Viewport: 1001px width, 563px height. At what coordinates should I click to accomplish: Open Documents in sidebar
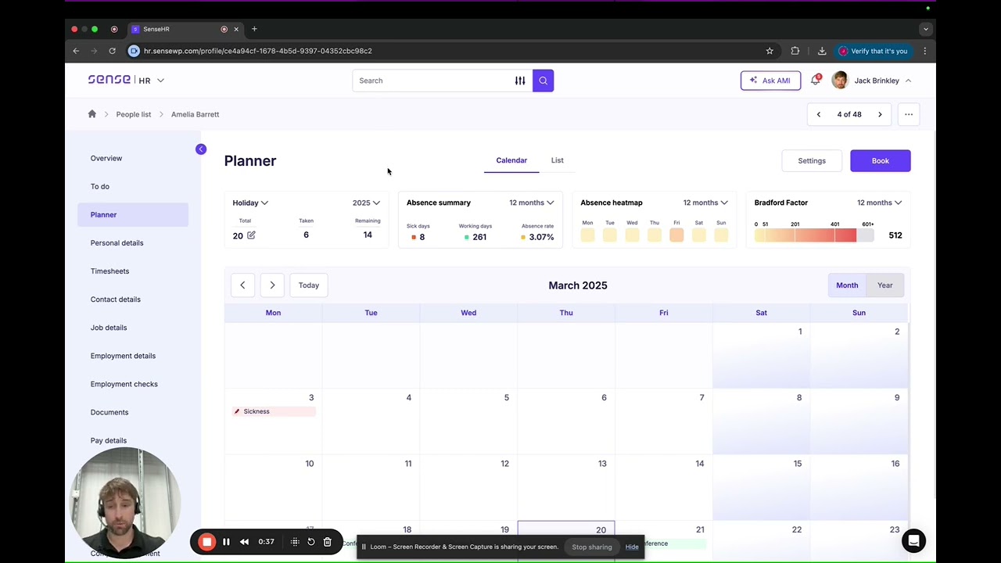pos(109,412)
